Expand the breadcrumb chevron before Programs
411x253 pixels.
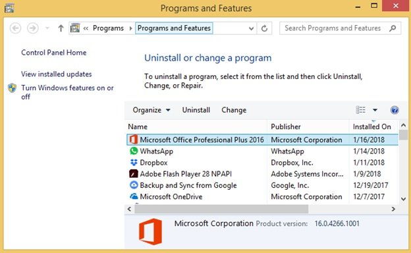point(86,28)
